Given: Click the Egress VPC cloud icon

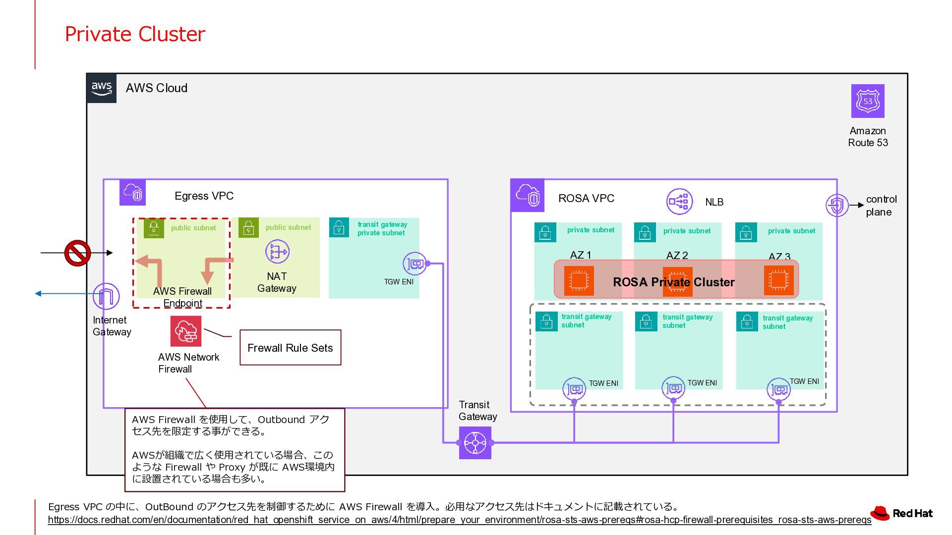Looking at the screenshot, I should [133, 193].
